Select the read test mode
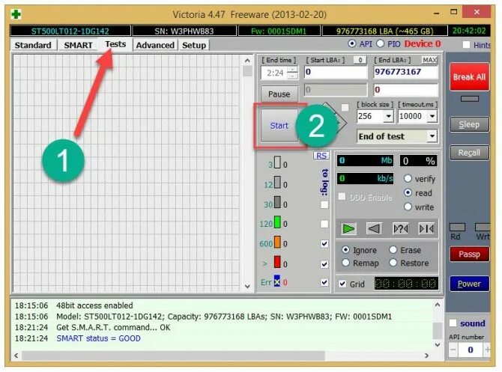This screenshot has width=502, height=372. point(408,192)
